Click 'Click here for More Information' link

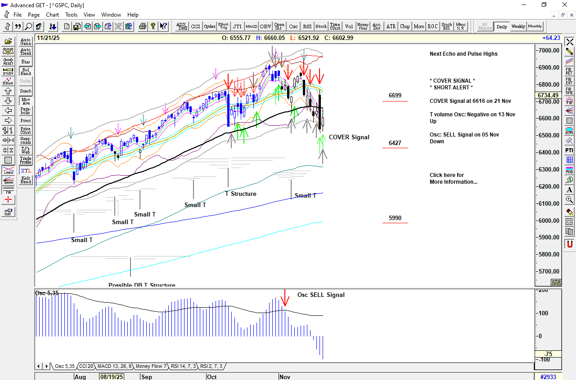(x=453, y=179)
